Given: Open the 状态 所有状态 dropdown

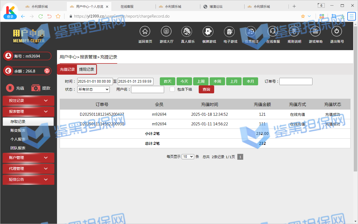Looking at the screenshot, I should point(93,90).
